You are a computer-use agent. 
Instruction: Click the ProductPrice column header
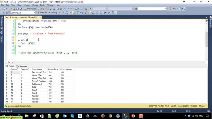[53, 69]
